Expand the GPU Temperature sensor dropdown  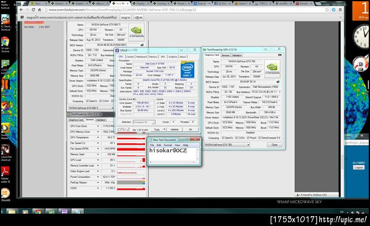[x=98, y=137]
